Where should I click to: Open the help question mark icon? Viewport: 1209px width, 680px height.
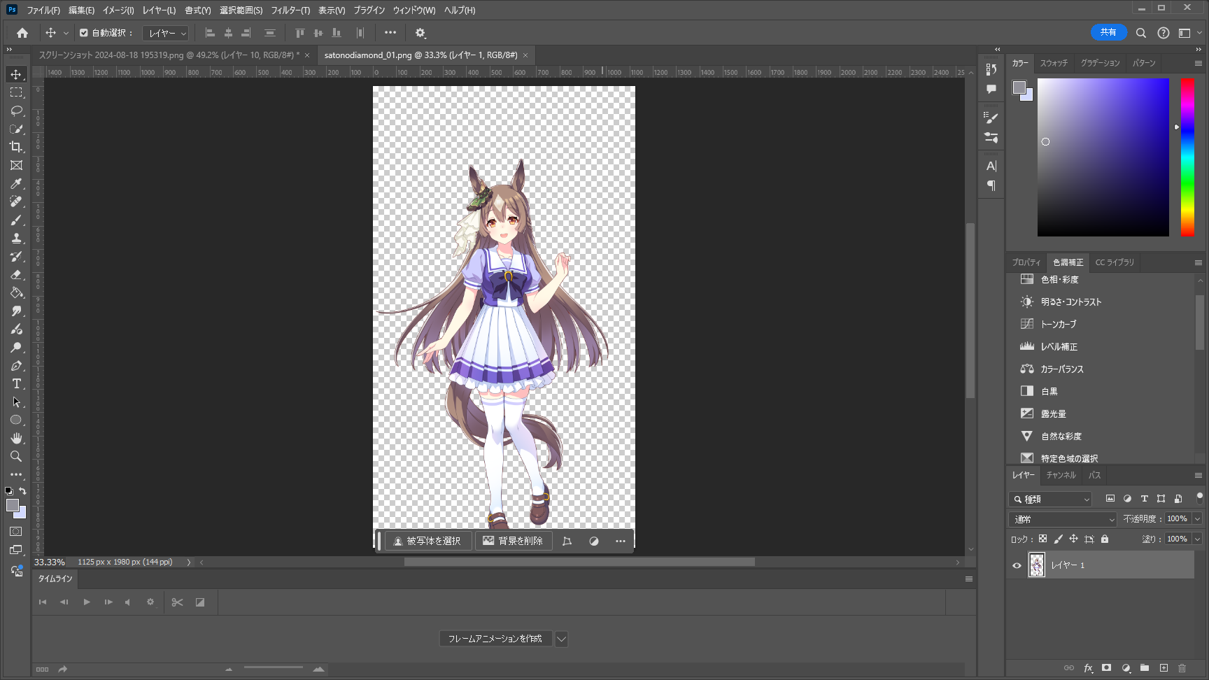tap(1164, 33)
